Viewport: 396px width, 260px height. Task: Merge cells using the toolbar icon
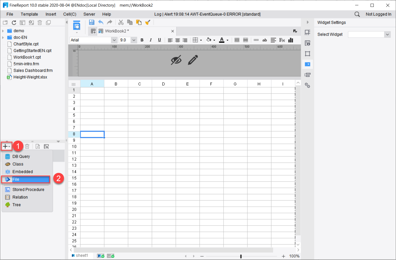(237, 40)
